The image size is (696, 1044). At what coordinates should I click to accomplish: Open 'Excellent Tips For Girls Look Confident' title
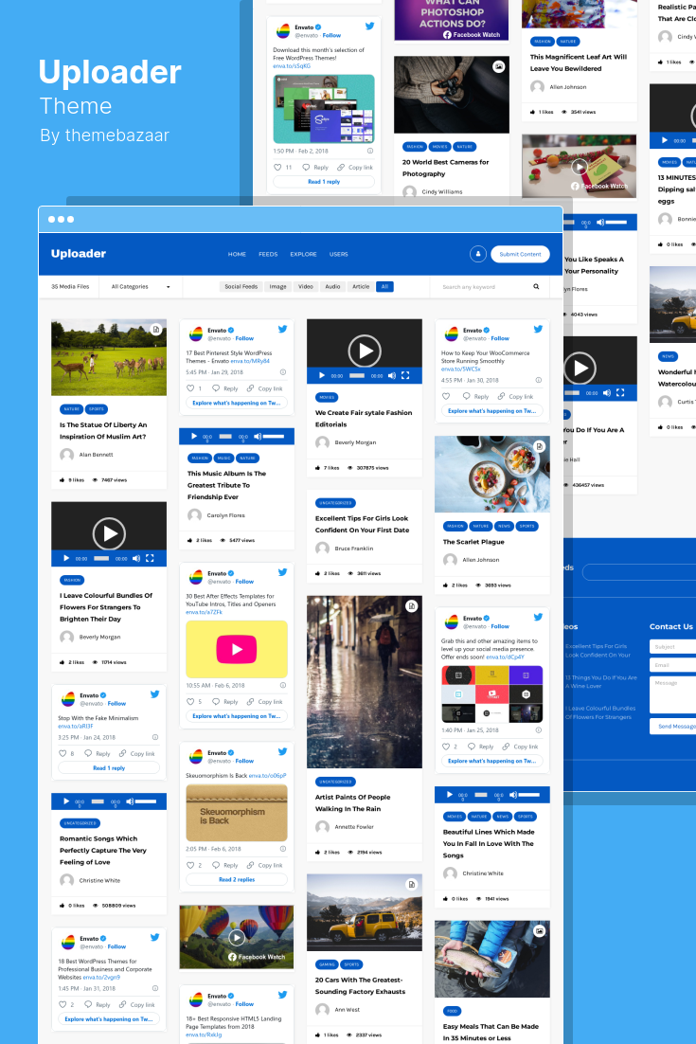coord(362,524)
